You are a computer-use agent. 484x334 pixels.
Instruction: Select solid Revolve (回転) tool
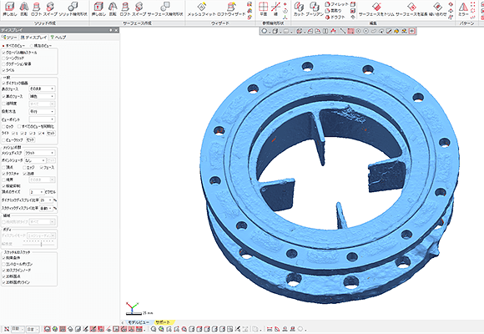(23, 9)
